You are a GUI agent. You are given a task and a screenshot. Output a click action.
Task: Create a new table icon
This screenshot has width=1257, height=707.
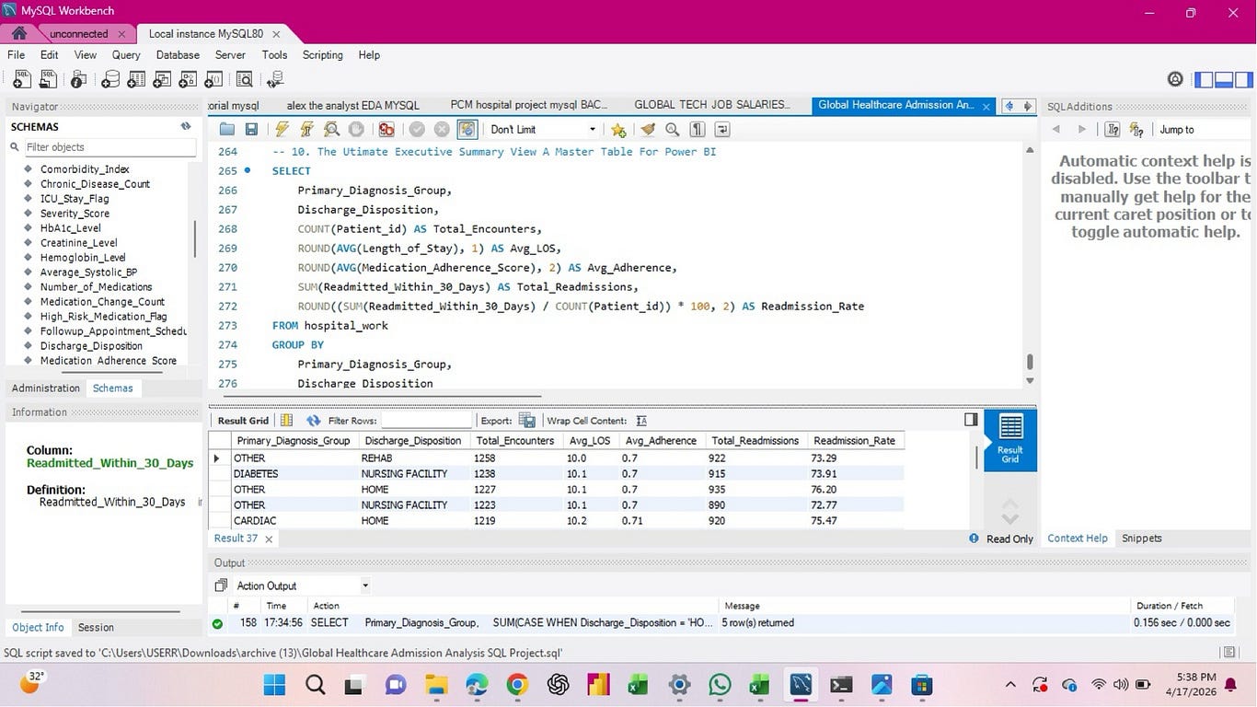(x=136, y=79)
